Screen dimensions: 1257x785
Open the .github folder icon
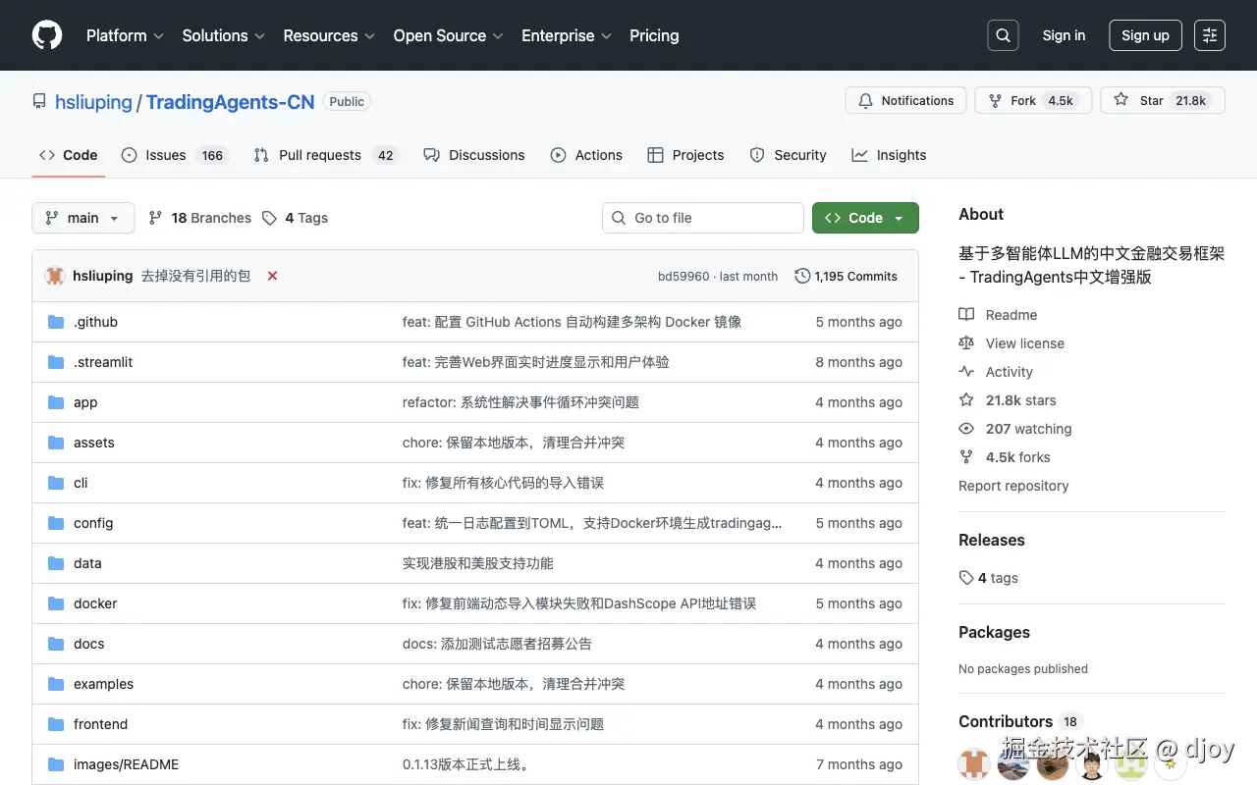point(56,322)
